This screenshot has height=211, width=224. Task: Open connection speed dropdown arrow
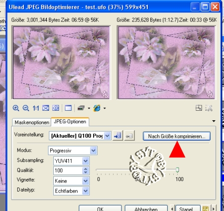89,108
